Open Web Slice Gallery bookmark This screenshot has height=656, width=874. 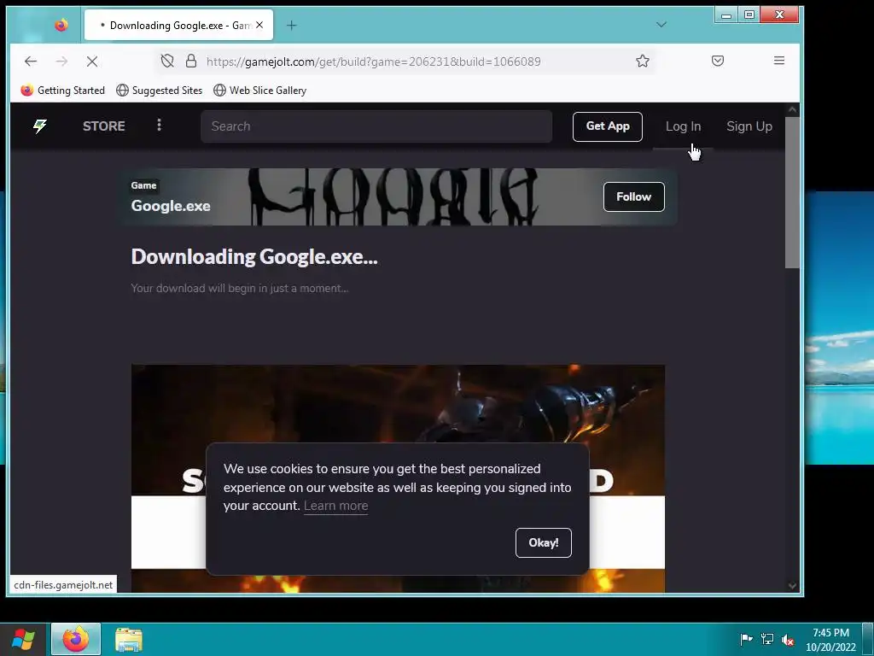coord(259,91)
